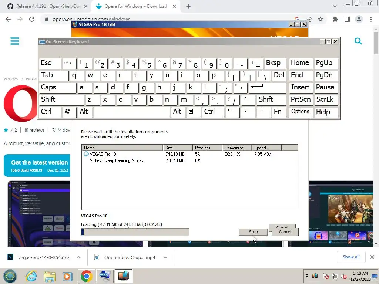The width and height of the screenshot is (379, 284).
Task: Toggle left Ctrl on On-Screen Keyboard
Action: 50,112
